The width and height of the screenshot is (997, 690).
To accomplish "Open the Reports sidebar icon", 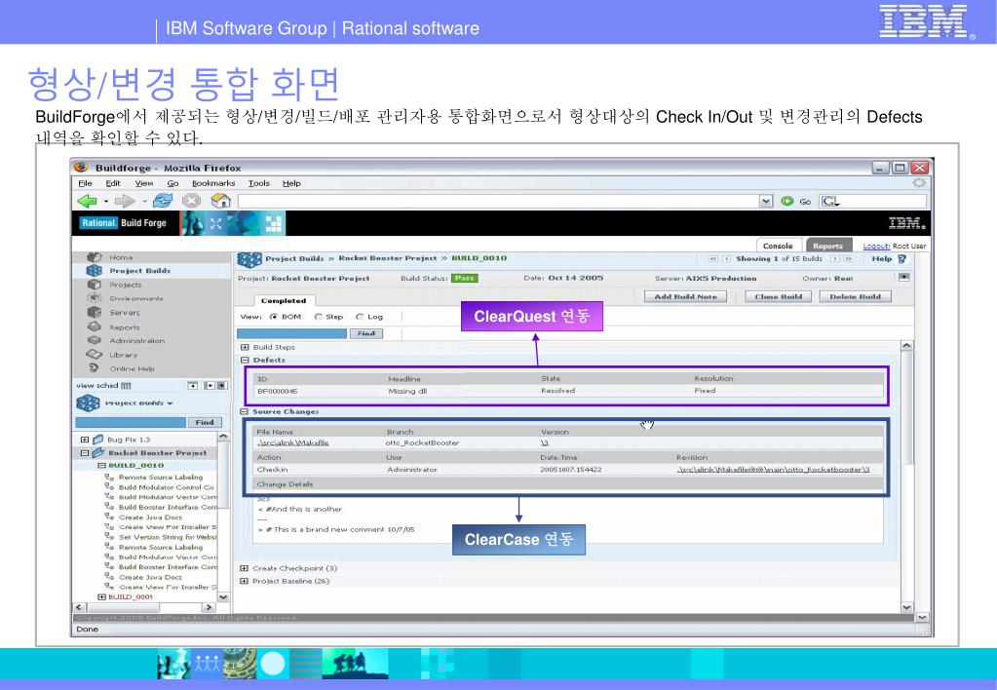I will coord(95,326).
